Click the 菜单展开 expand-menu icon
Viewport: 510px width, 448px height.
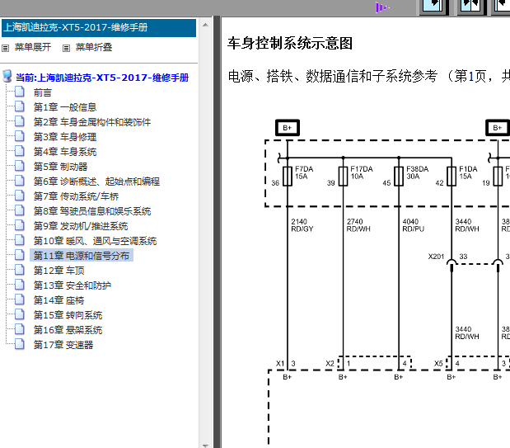[5, 48]
